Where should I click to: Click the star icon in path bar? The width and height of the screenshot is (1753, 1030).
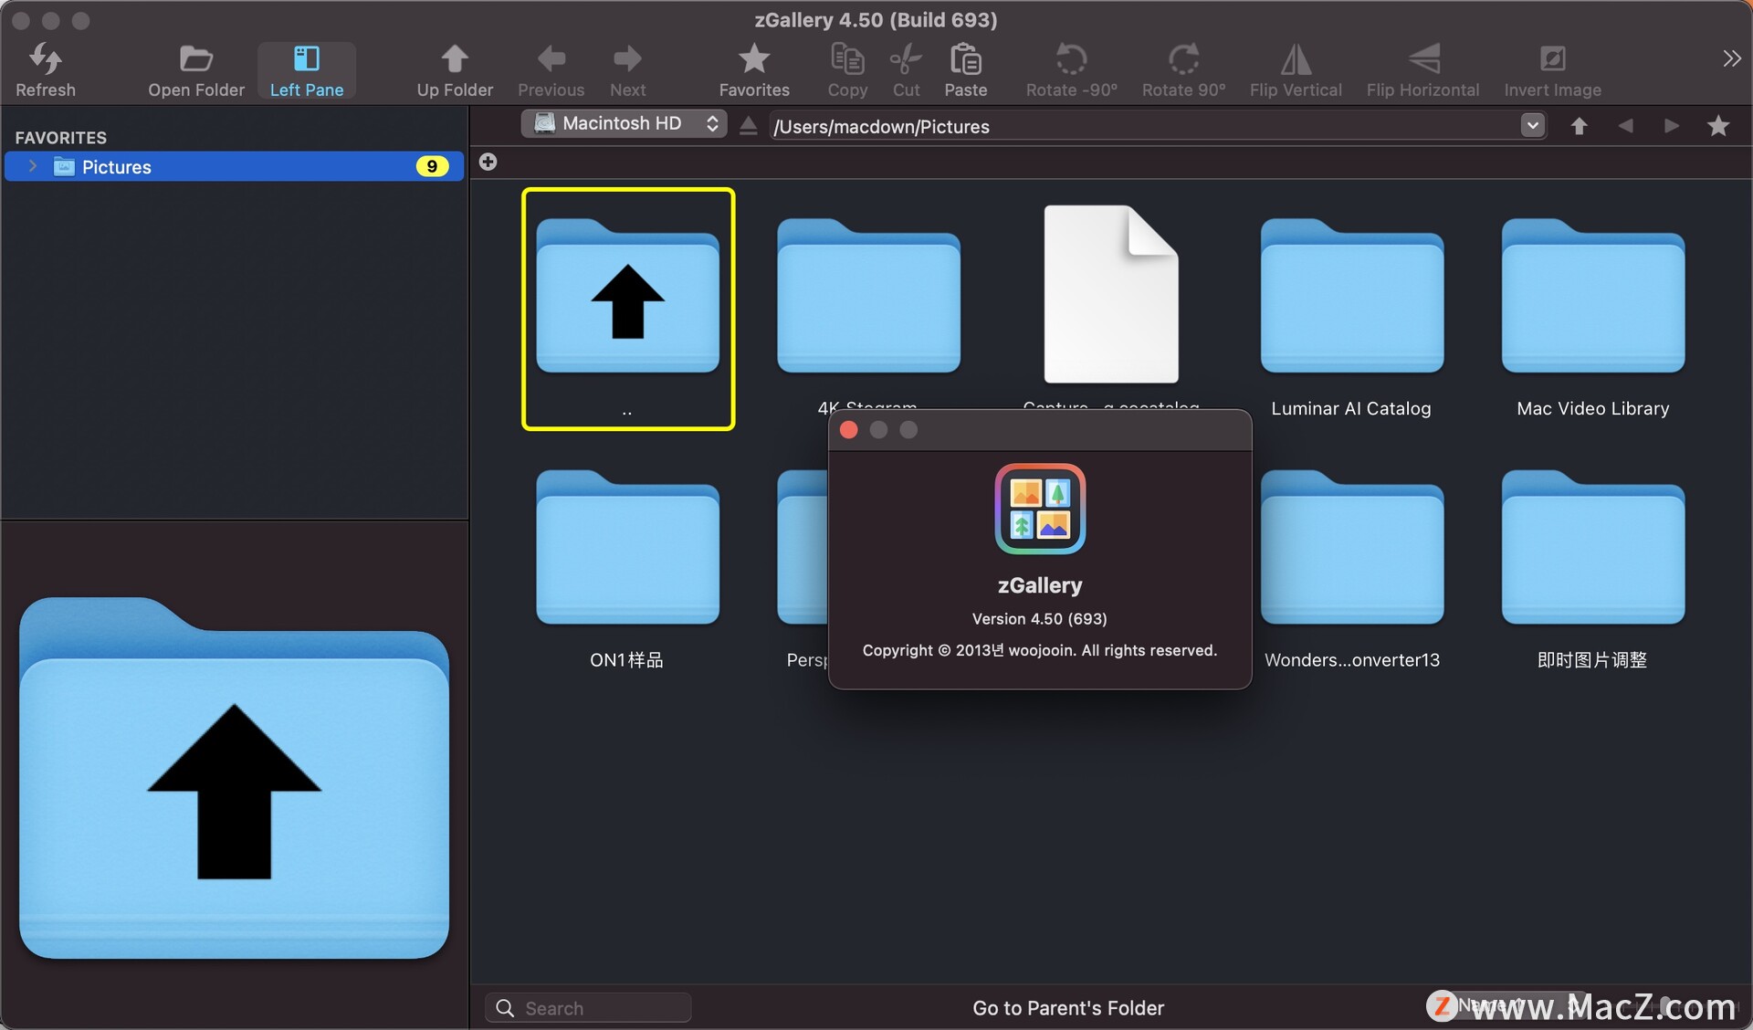tap(1718, 126)
